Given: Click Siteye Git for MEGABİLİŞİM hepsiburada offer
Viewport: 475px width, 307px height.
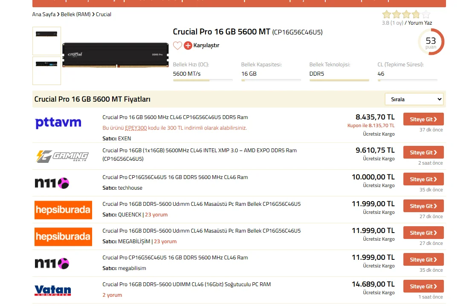Looking at the screenshot, I should click(423, 233).
